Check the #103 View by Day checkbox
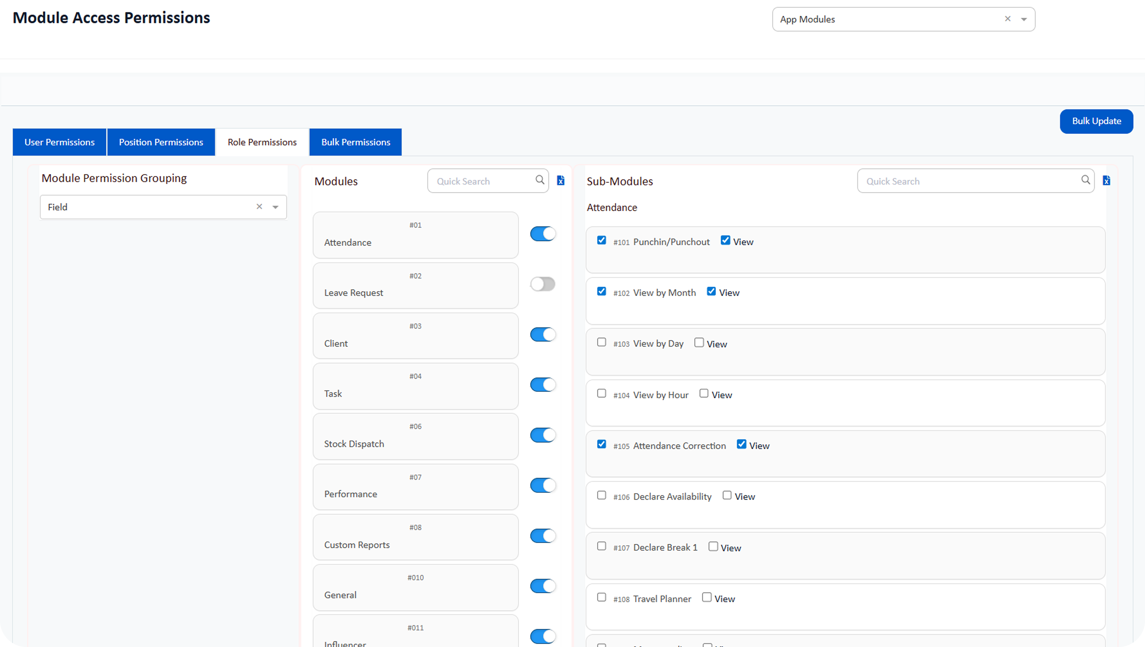The width and height of the screenshot is (1145, 647). click(x=601, y=342)
